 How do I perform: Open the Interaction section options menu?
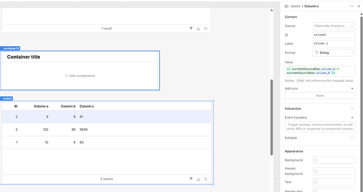352,109
